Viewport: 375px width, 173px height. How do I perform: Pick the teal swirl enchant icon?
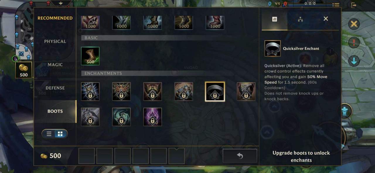[121, 117]
